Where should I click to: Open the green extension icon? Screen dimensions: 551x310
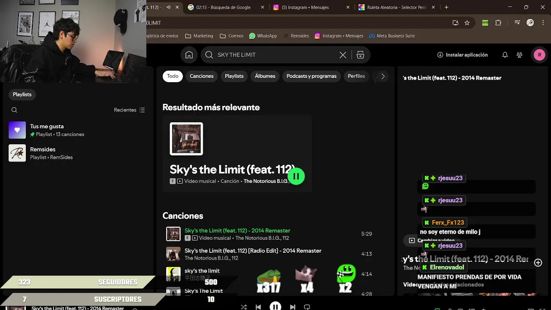pyautogui.click(x=485, y=23)
